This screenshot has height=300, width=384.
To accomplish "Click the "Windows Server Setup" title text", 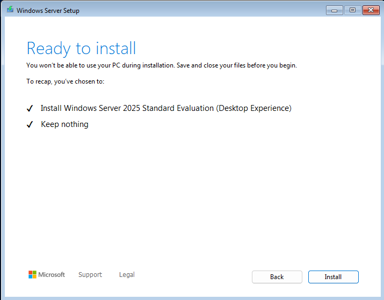I will point(48,10).
